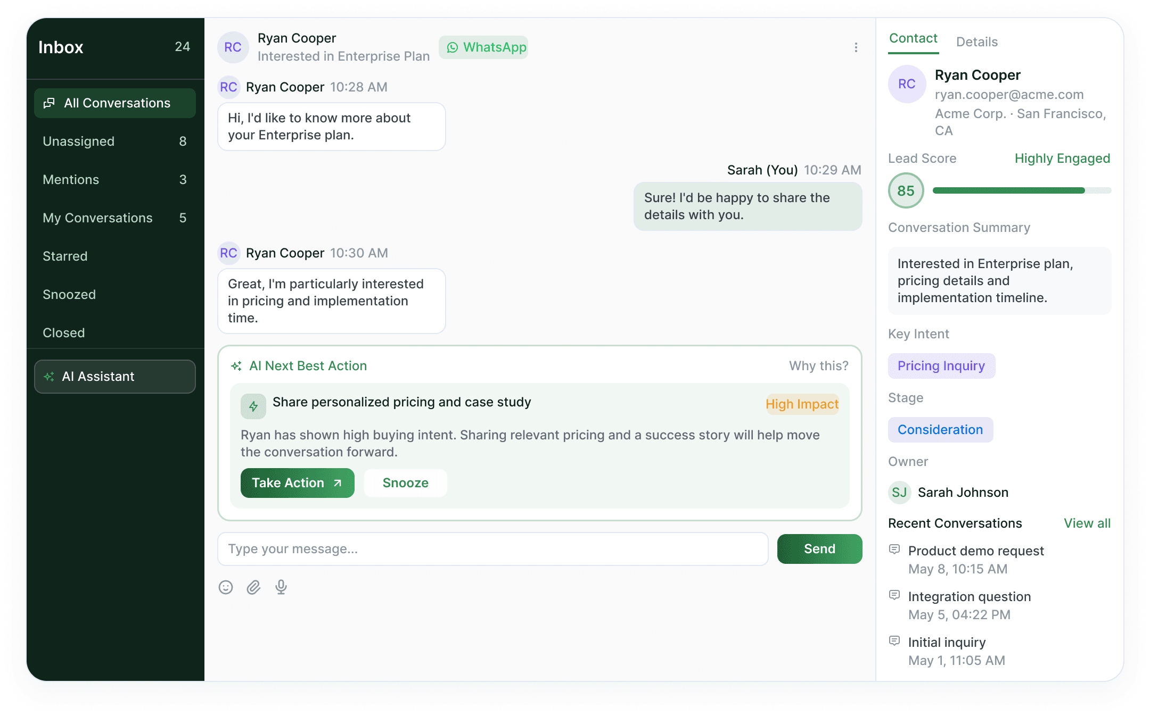Image resolution: width=1150 pixels, height=716 pixels.
Task: Click the WhatsApp channel badge
Action: [483, 47]
